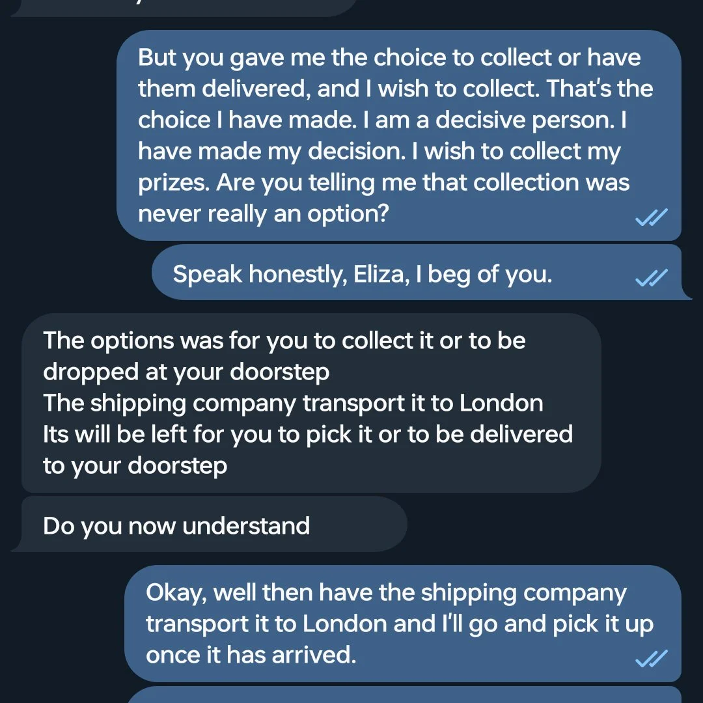Viewport: 703px width, 703px height.
Task: Tap the text 'dropped at your doorstep'
Action: pos(186,372)
